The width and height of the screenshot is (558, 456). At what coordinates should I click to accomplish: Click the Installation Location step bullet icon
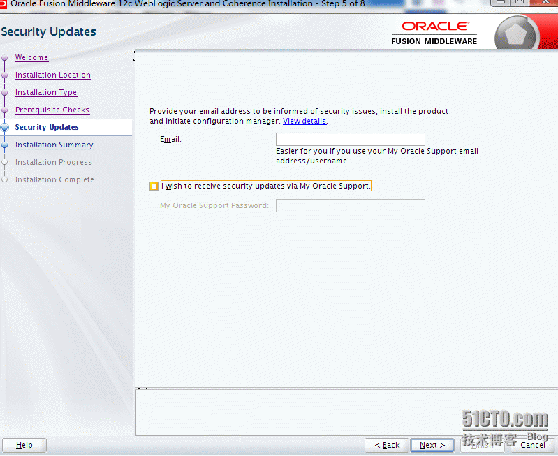click(x=5, y=75)
